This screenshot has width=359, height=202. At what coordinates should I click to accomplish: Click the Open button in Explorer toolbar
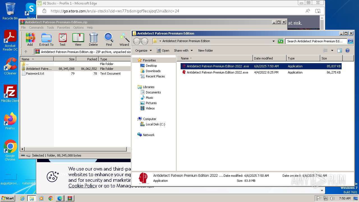pyautogui.click(x=163, y=50)
